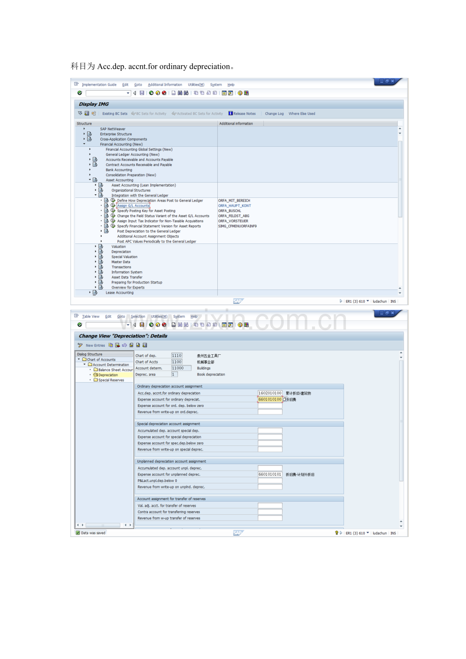This screenshot has width=466, height=659.
Task: Select Overview for Experts tree item
Action: pyautogui.click(x=128, y=287)
